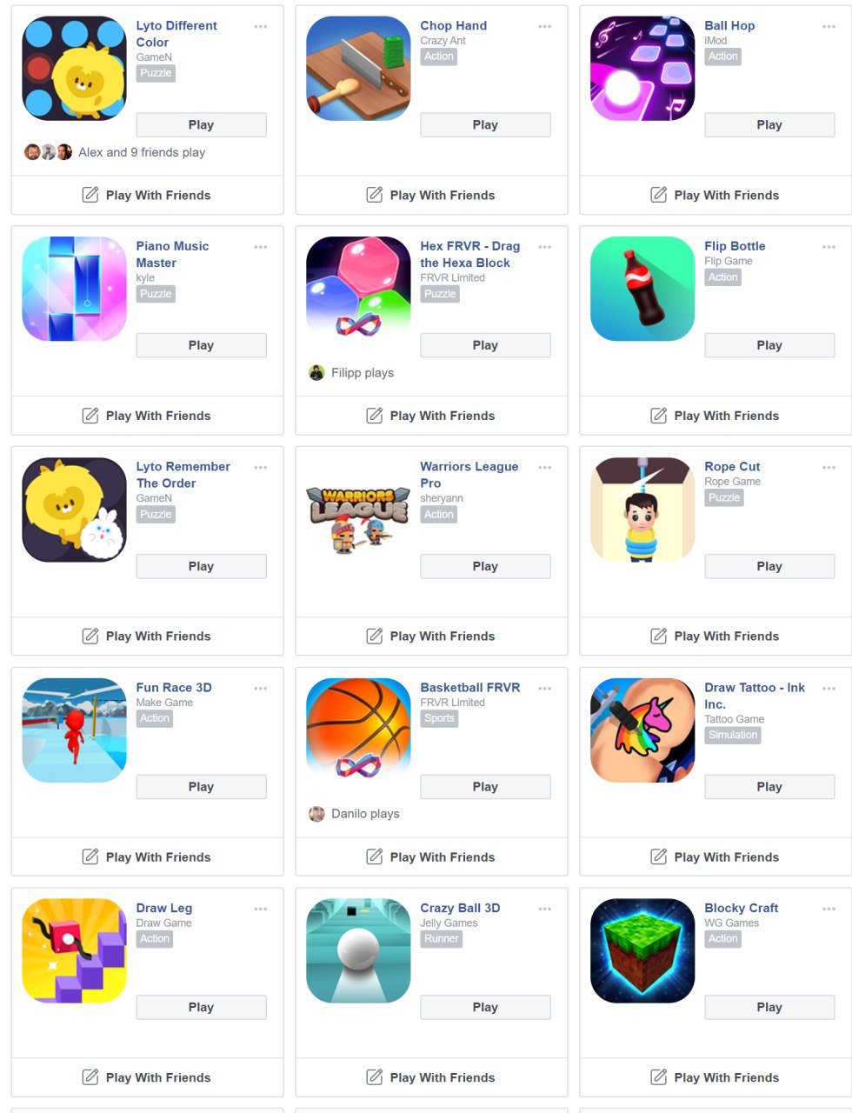Show more options for Fun Race 3D

260,689
